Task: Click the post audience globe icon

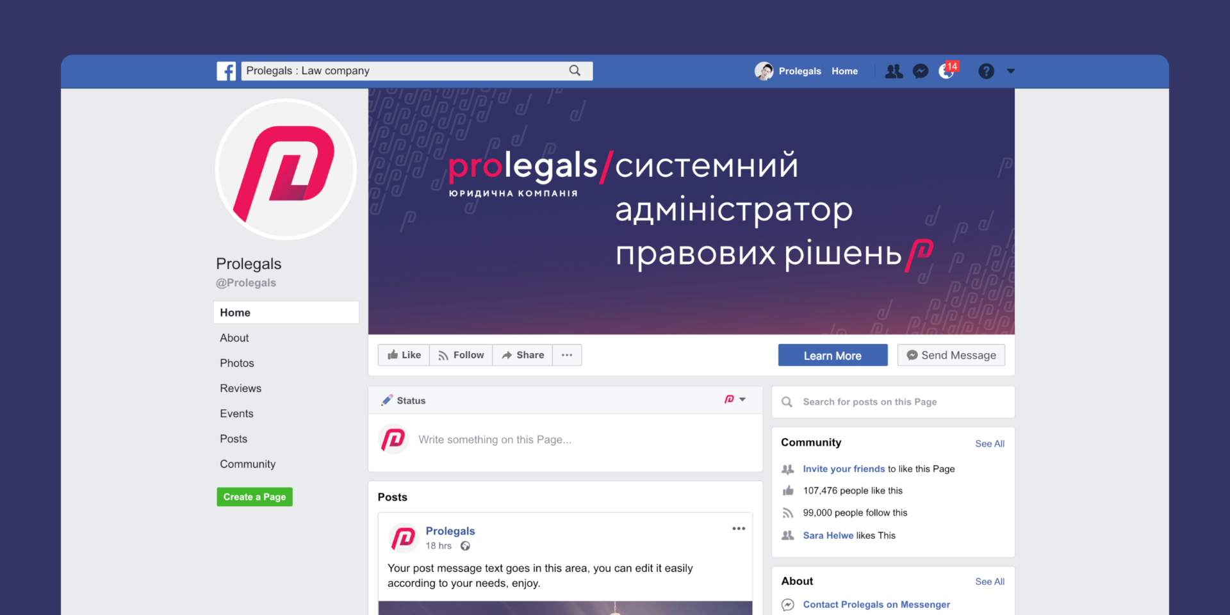Action: (x=465, y=546)
